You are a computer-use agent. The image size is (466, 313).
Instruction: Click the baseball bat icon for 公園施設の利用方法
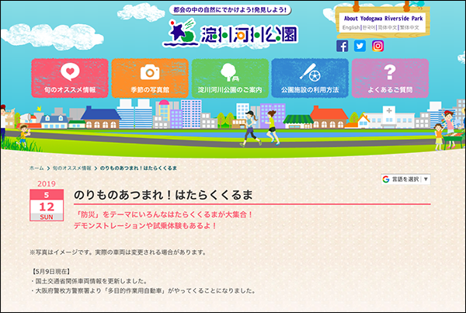click(x=309, y=73)
